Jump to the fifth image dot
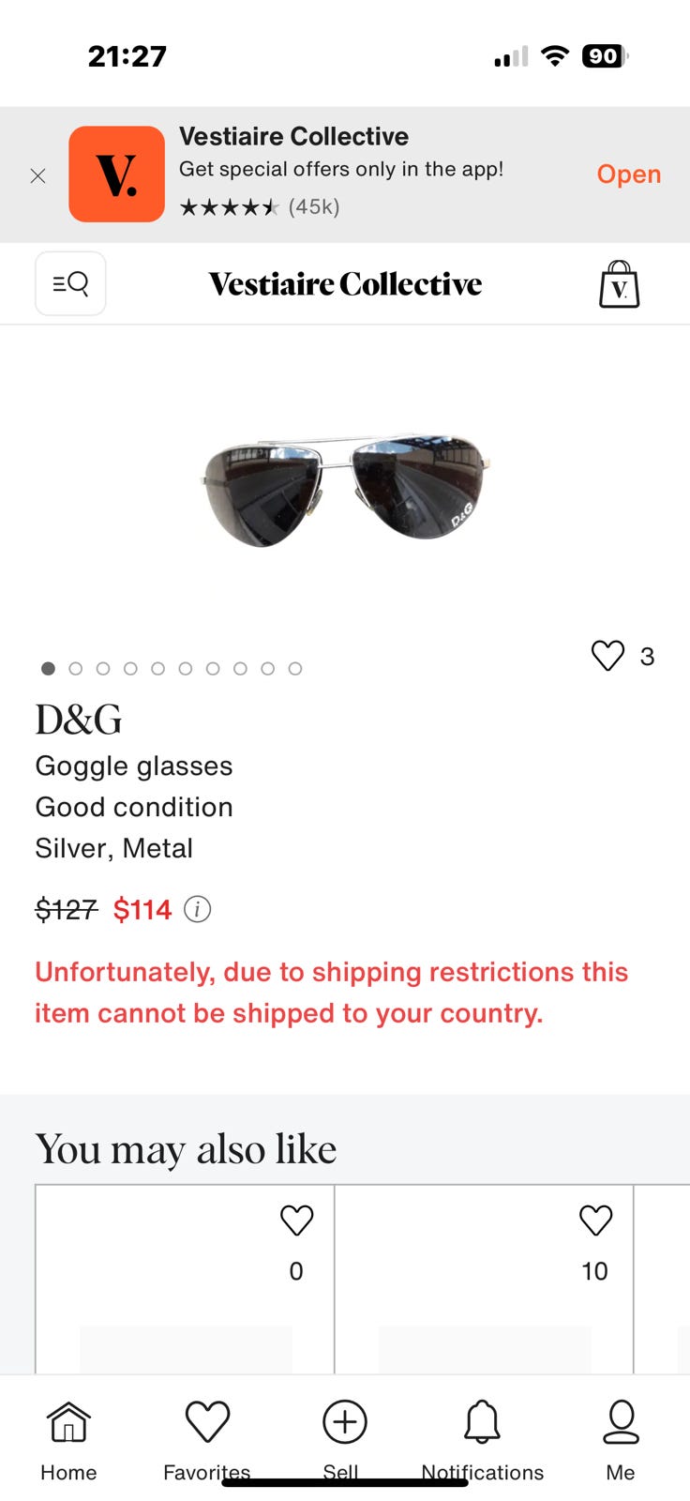690x1501 pixels. [x=157, y=669]
